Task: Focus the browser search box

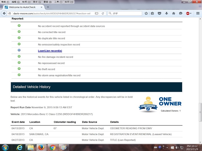Action: [125, 13]
